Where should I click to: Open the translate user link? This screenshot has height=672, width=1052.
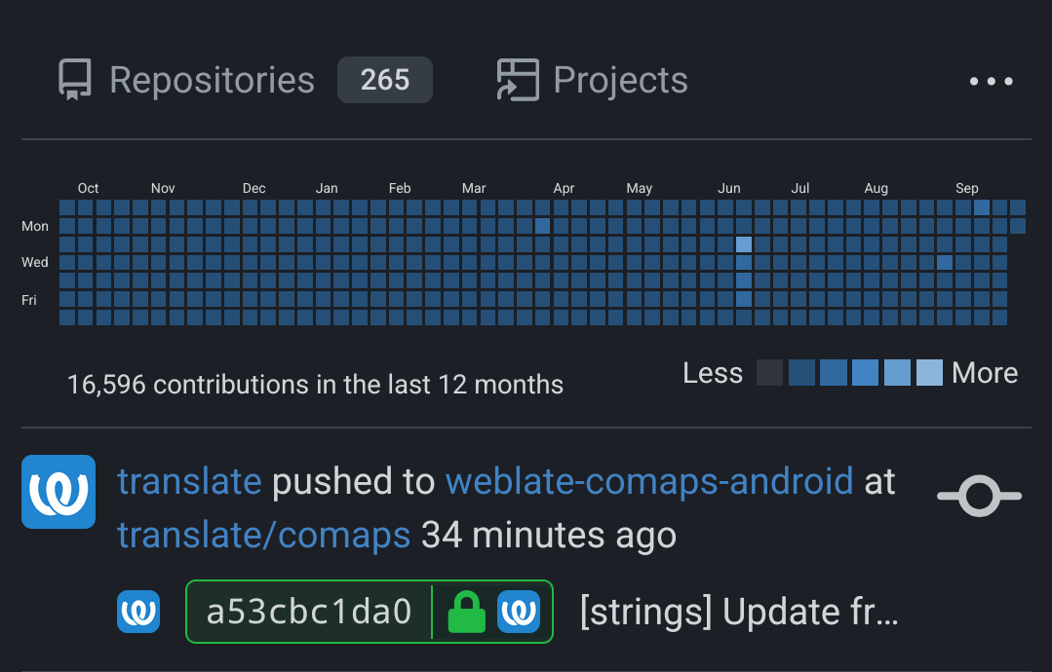pos(189,482)
